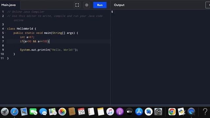The image size is (210, 118).
Task: Open Reminders from the Dock
Action: click(x=91, y=111)
